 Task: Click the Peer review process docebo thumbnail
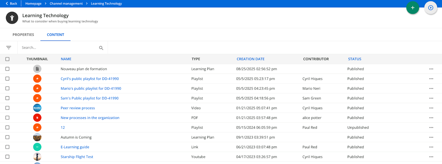click(x=37, y=108)
